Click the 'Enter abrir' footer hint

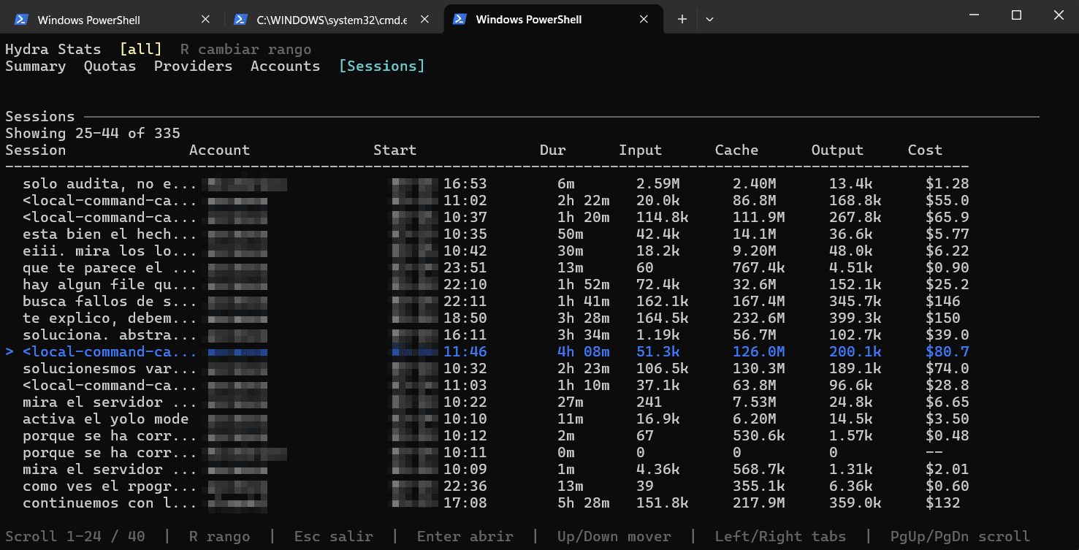(465, 537)
